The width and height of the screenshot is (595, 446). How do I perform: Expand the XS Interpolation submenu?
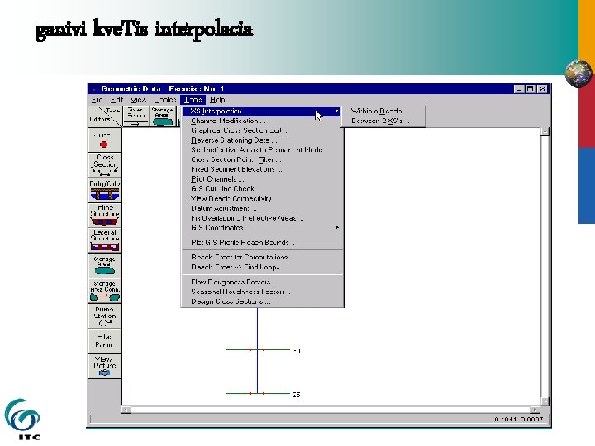tap(262, 111)
